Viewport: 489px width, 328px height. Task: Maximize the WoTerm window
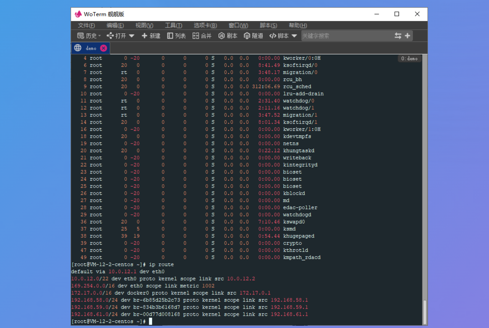[x=397, y=14]
